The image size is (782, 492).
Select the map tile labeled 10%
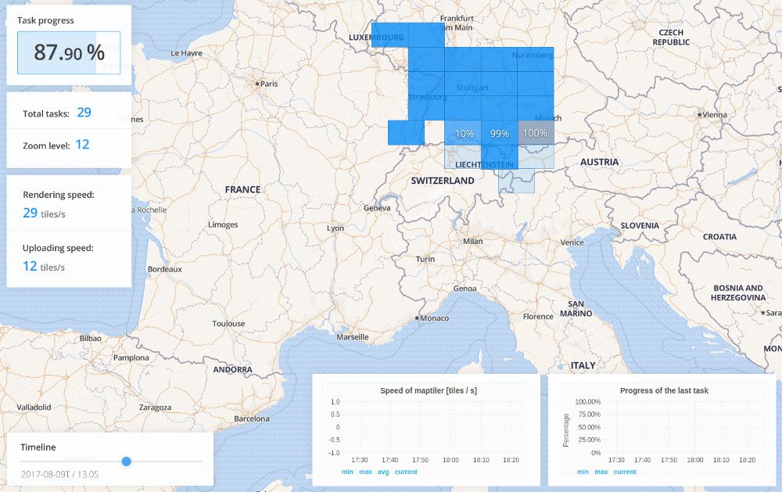coord(463,133)
